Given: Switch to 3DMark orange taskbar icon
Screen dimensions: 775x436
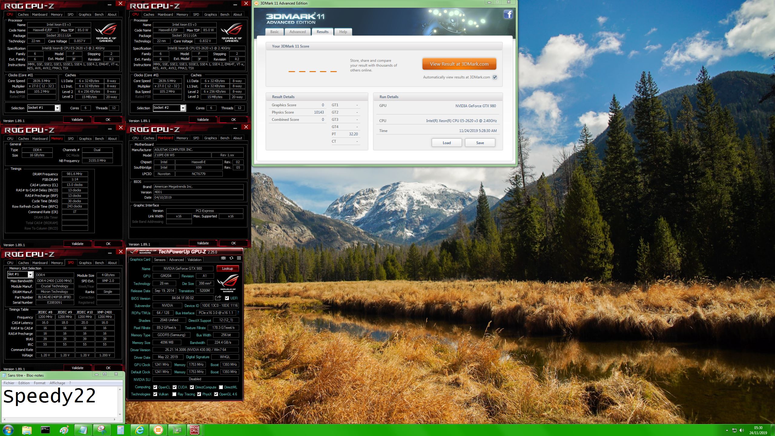Looking at the screenshot, I should click(158, 430).
